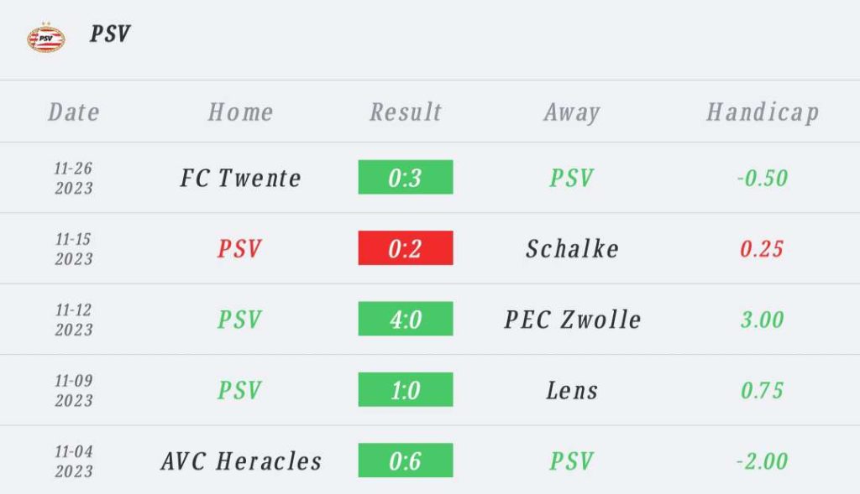This screenshot has height=494, width=860.
Task: Open the 1:0 result against Lens
Action: [406, 389]
